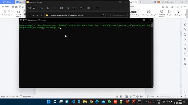This screenshot has height=105, width=188.
Task: Show hidden system tray icons chevron
Action: 146,102
